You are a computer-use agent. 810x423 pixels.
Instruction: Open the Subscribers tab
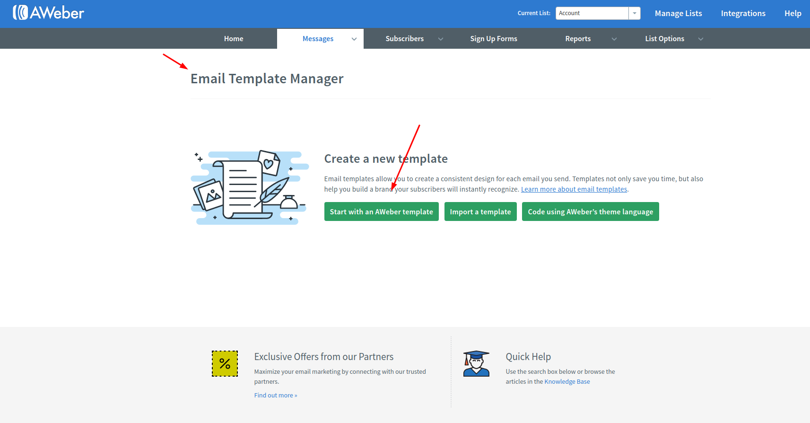point(405,39)
